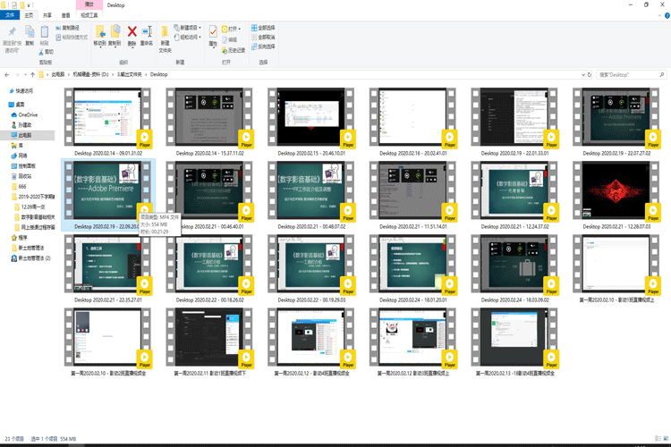This screenshot has width=671, height=447.
Task: Select OneDrive in the navigation pane
Action: click(x=27, y=115)
